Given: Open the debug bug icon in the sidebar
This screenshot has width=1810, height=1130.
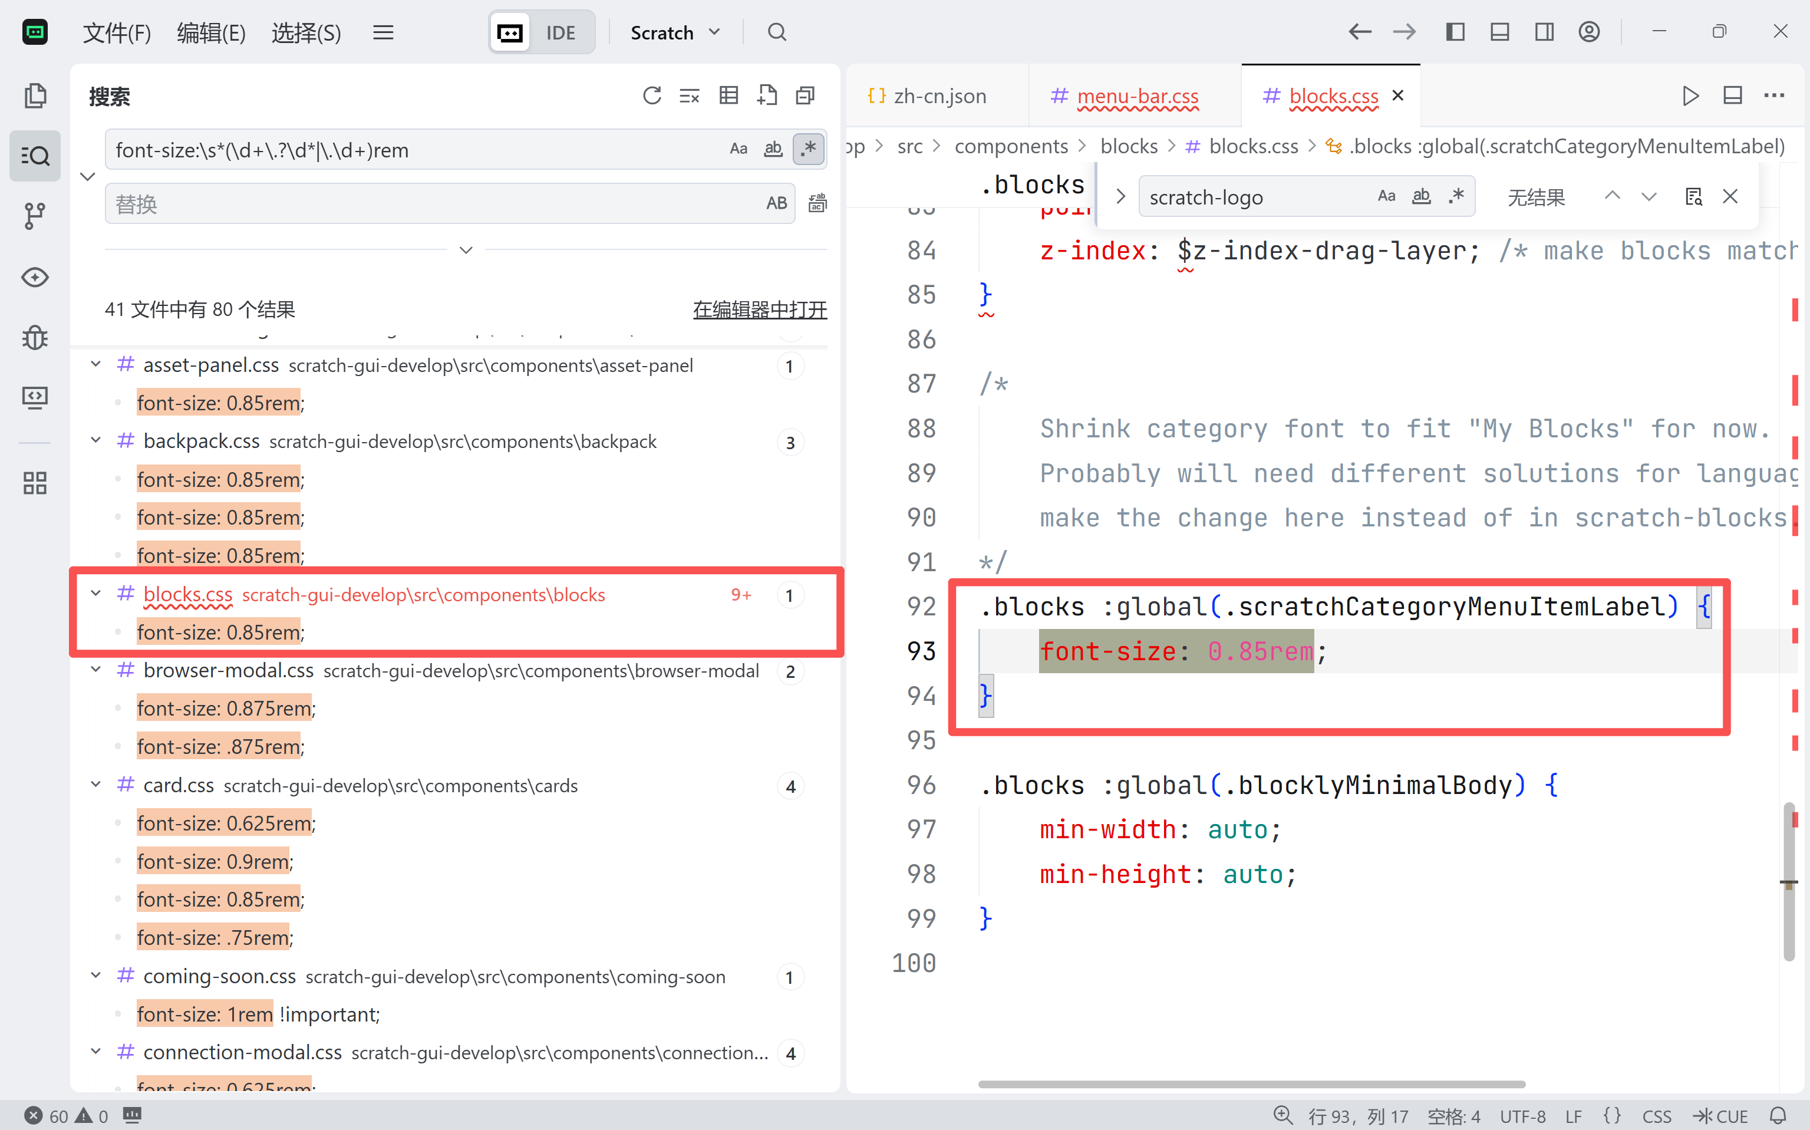Looking at the screenshot, I should click(x=35, y=338).
